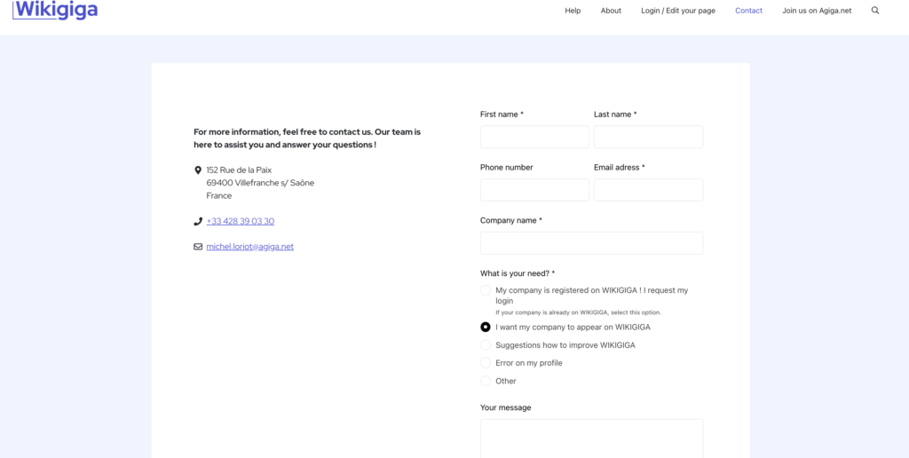Go to the About page

[x=611, y=11]
